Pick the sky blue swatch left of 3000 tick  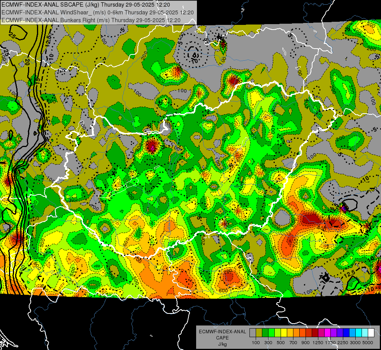coord(352,333)
